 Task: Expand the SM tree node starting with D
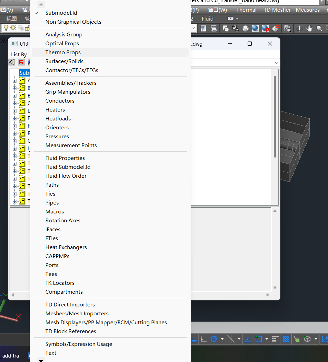point(14,111)
